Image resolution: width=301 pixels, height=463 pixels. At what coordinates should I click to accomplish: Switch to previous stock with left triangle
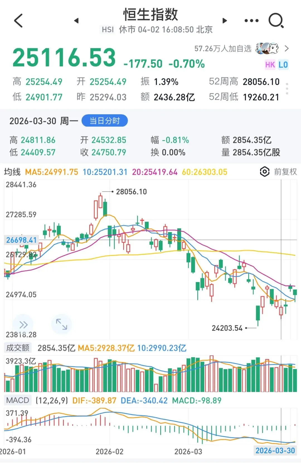(x=76, y=21)
